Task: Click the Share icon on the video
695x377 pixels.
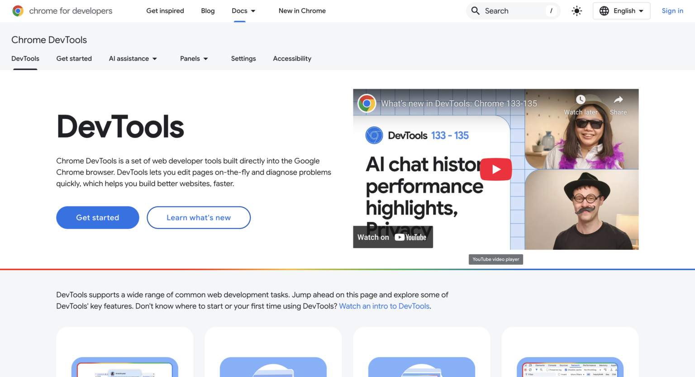Action: [618, 99]
